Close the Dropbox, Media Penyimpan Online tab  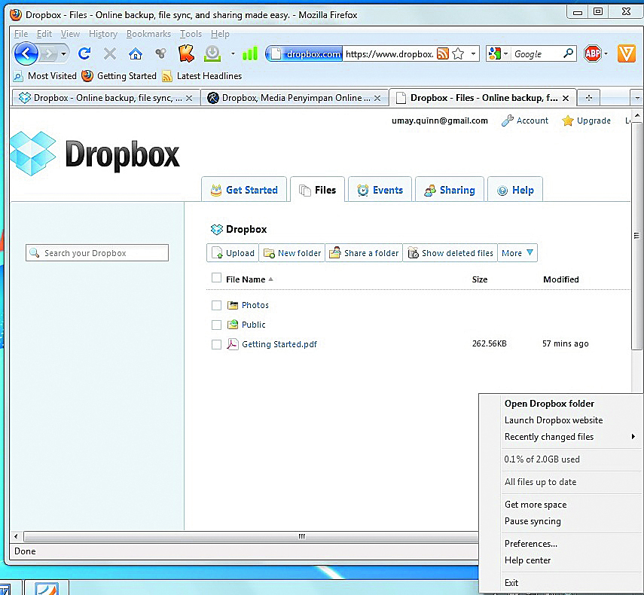(377, 98)
